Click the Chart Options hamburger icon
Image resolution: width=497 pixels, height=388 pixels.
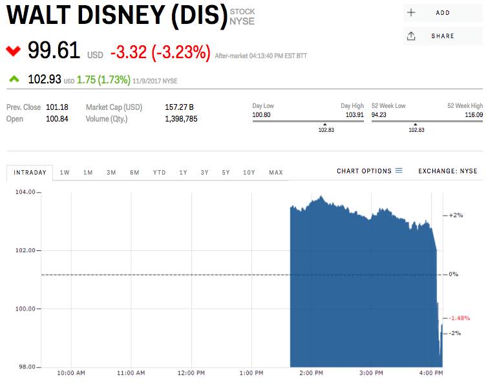(399, 171)
